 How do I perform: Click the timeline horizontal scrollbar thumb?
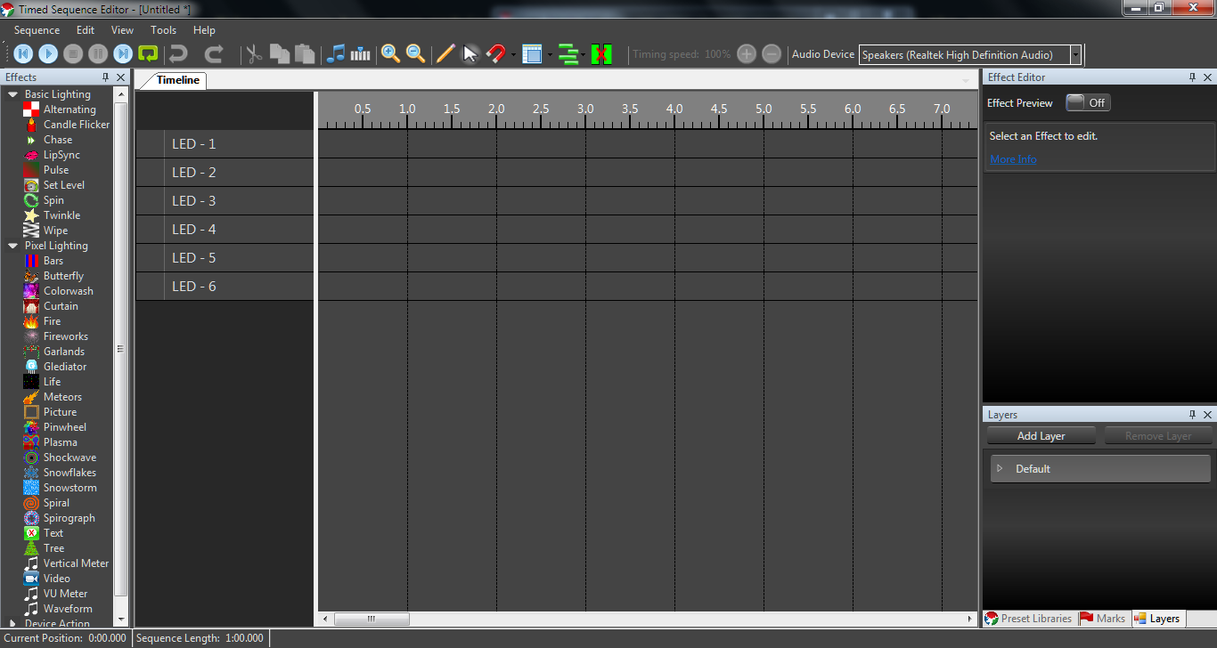[372, 619]
